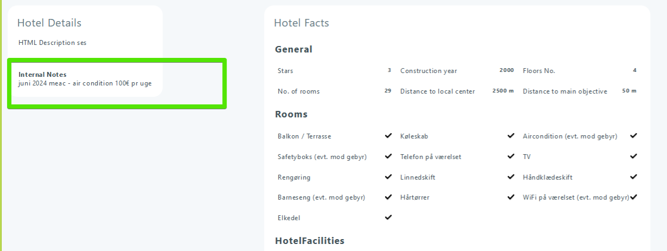Viewport: 667px width, 251px height.
Task: Click the Construction year value 2000
Action: [x=506, y=70]
